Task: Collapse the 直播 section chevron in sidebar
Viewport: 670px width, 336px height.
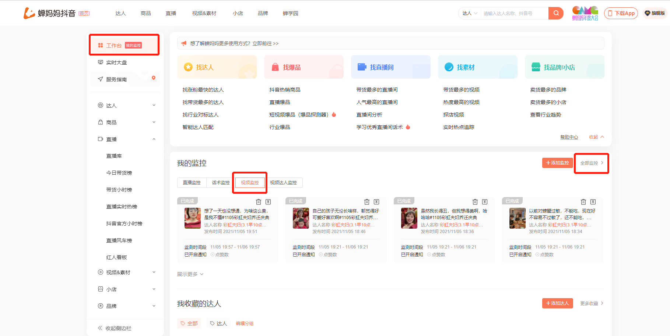Action: 154,139
